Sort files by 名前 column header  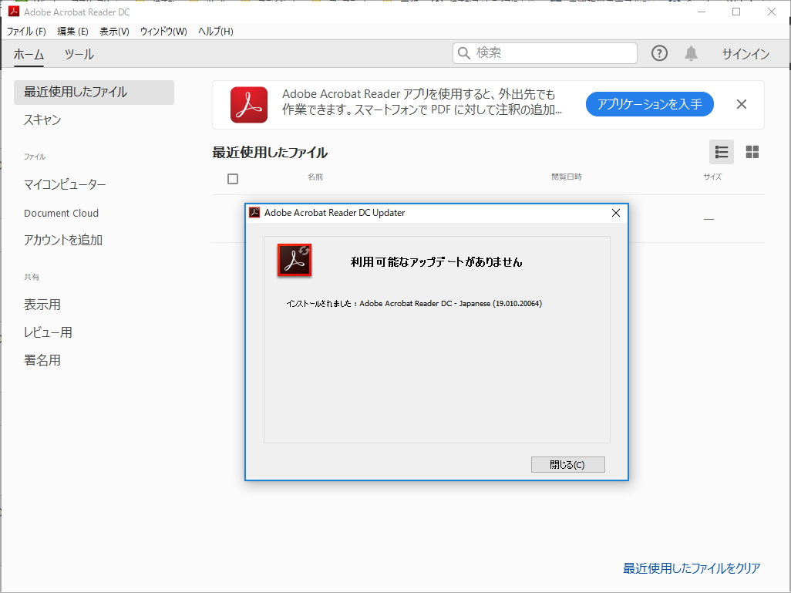pyautogui.click(x=315, y=177)
